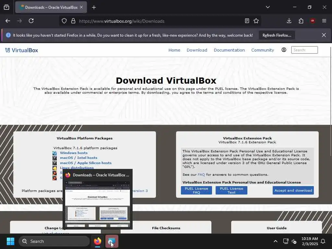Click the URL address field
Screen dimensions: 332x249
[160, 21]
